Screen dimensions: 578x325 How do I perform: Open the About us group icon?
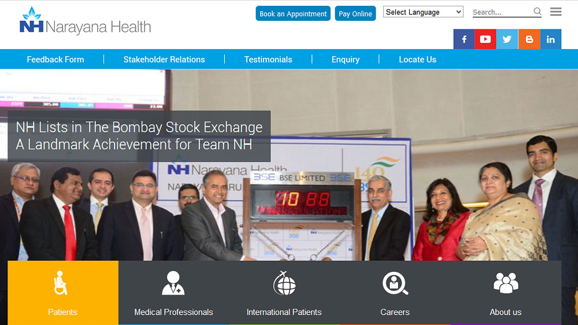tap(506, 283)
